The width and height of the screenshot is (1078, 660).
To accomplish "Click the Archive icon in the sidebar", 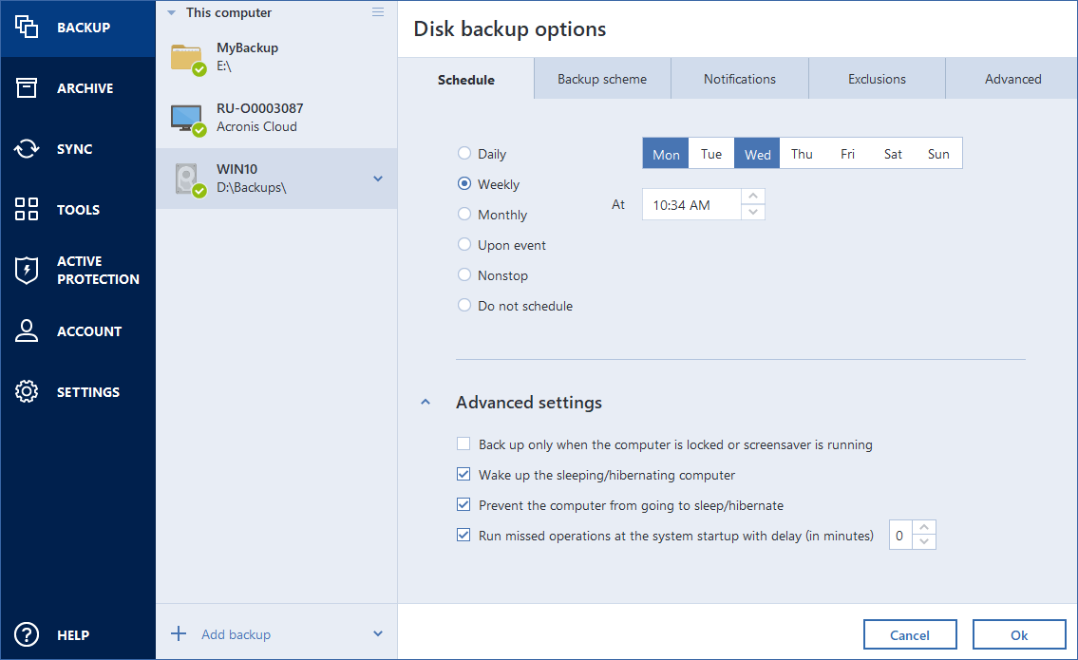I will [27, 88].
